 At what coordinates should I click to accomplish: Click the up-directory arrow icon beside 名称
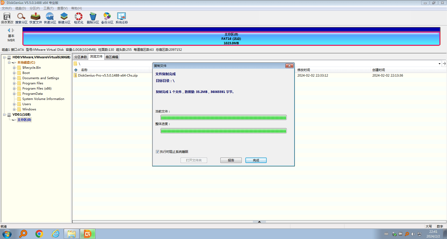[x=76, y=70]
